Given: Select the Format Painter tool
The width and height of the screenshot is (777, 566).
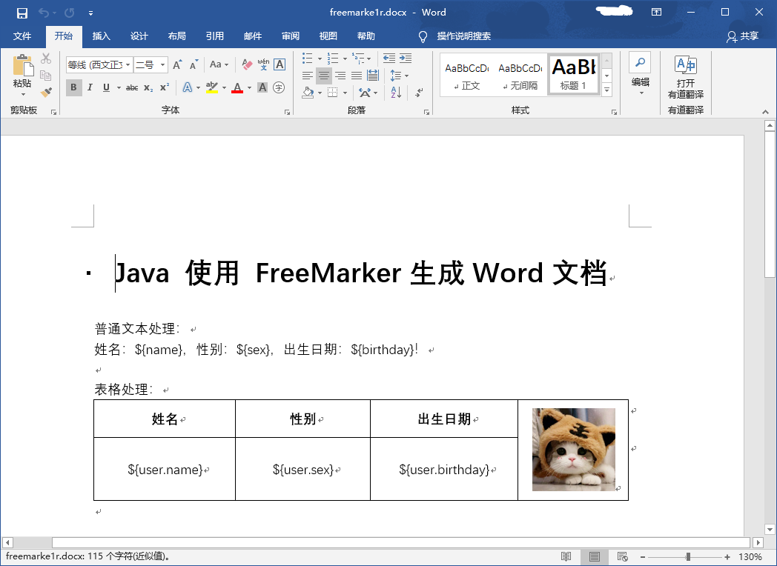Looking at the screenshot, I should point(46,92).
